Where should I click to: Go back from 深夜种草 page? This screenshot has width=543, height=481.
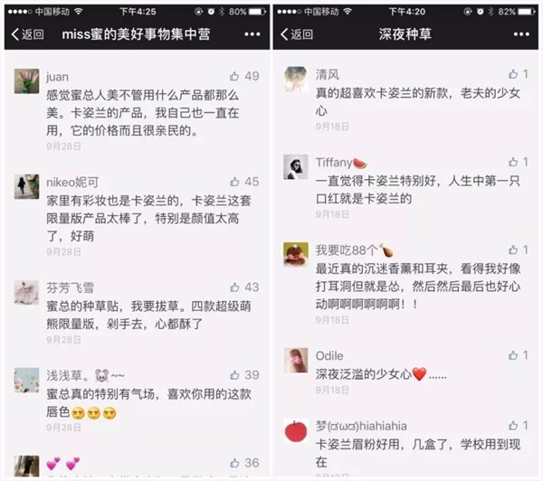pos(297,34)
